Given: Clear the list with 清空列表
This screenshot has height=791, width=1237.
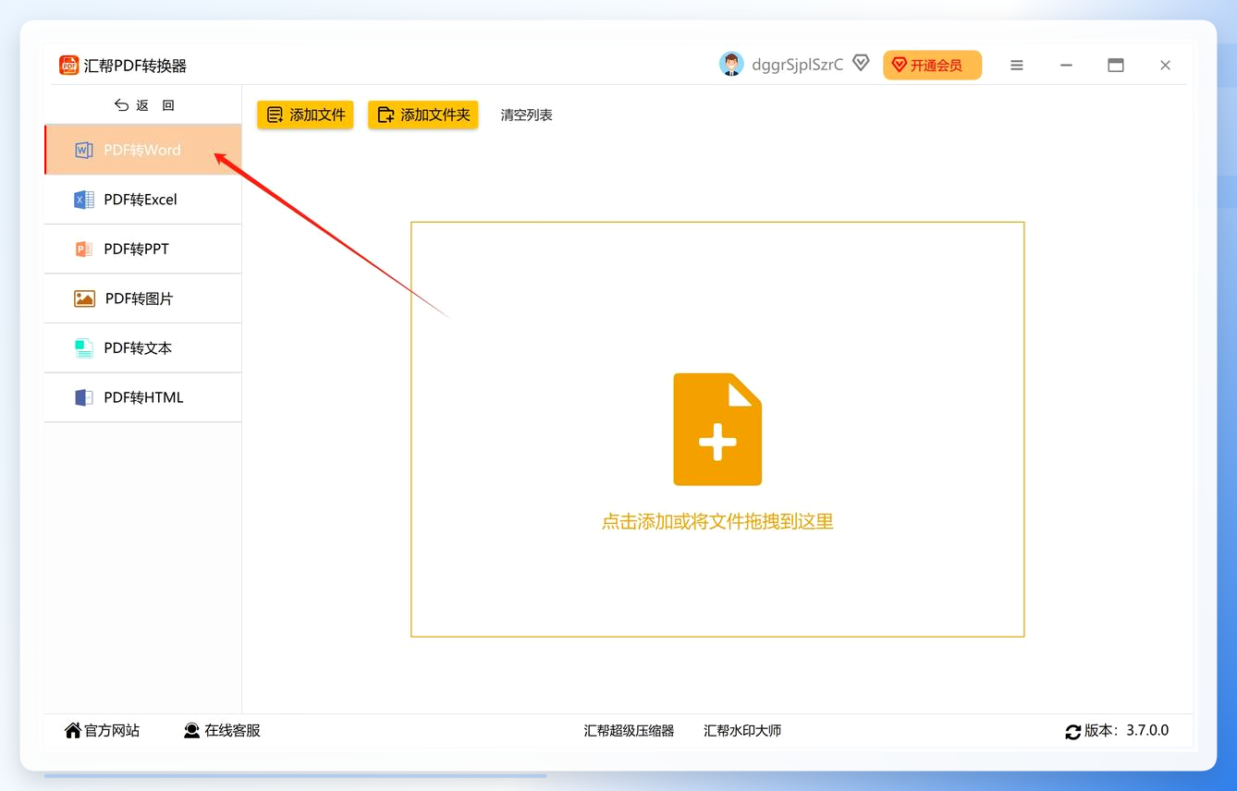Looking at the screenshot, I should point(527,115).
